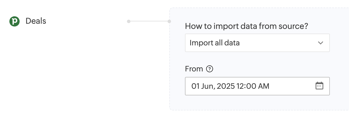Click the green Pipedrive logo icon

(14, 21)
